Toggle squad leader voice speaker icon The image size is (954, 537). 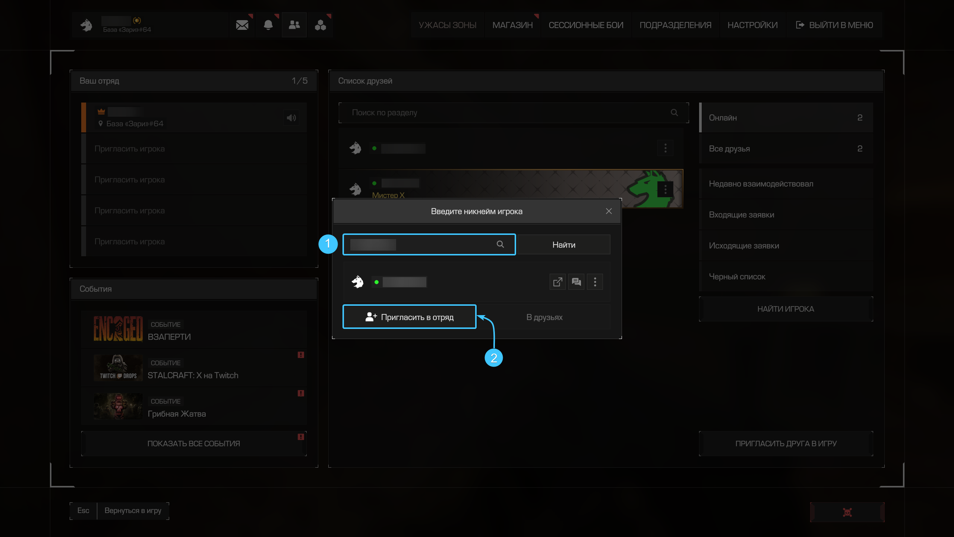click(291, 118)
